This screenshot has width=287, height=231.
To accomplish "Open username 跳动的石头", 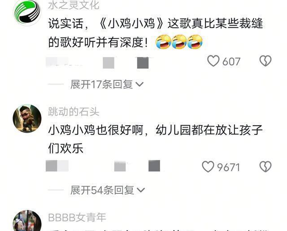I will pyautogui.click(x=74, y=111).
